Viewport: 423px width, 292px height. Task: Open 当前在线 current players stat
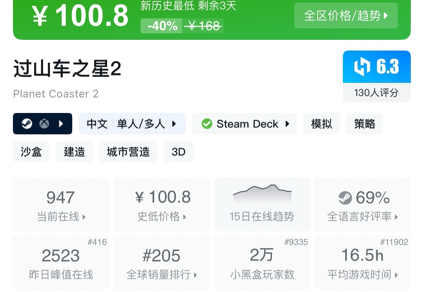(x=61, y=204)
